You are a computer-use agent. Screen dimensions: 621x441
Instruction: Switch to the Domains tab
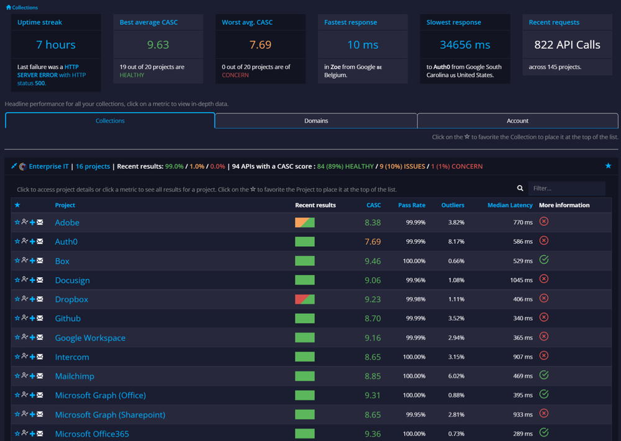[315, 120]
